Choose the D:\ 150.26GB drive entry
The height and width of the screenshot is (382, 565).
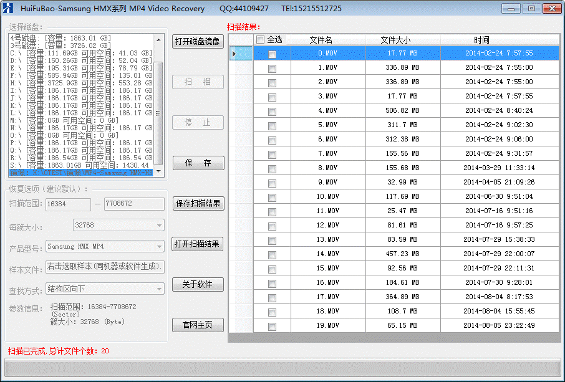[x=82, y=60]
